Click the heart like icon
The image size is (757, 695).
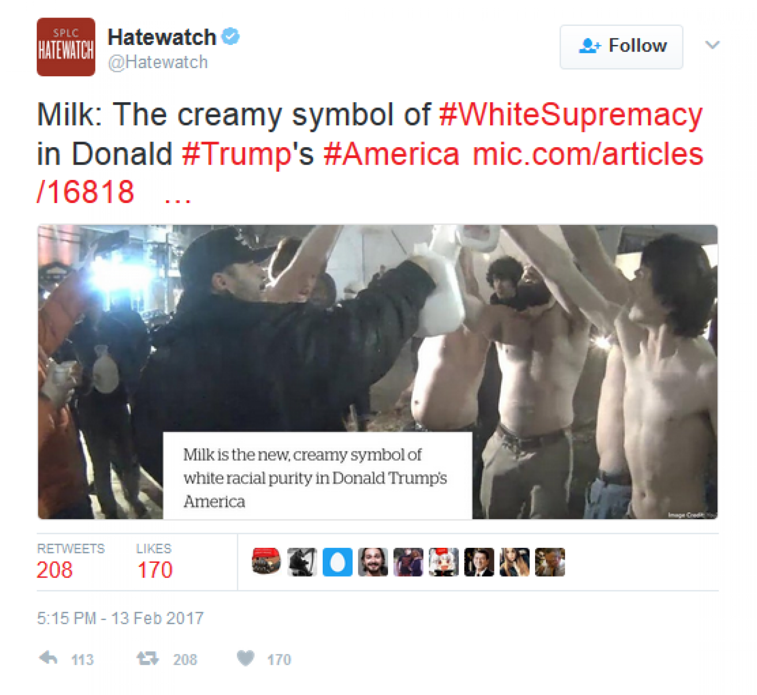coord(246,658)
